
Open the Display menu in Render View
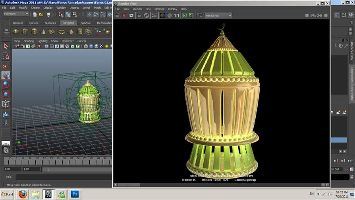point(172,9)
